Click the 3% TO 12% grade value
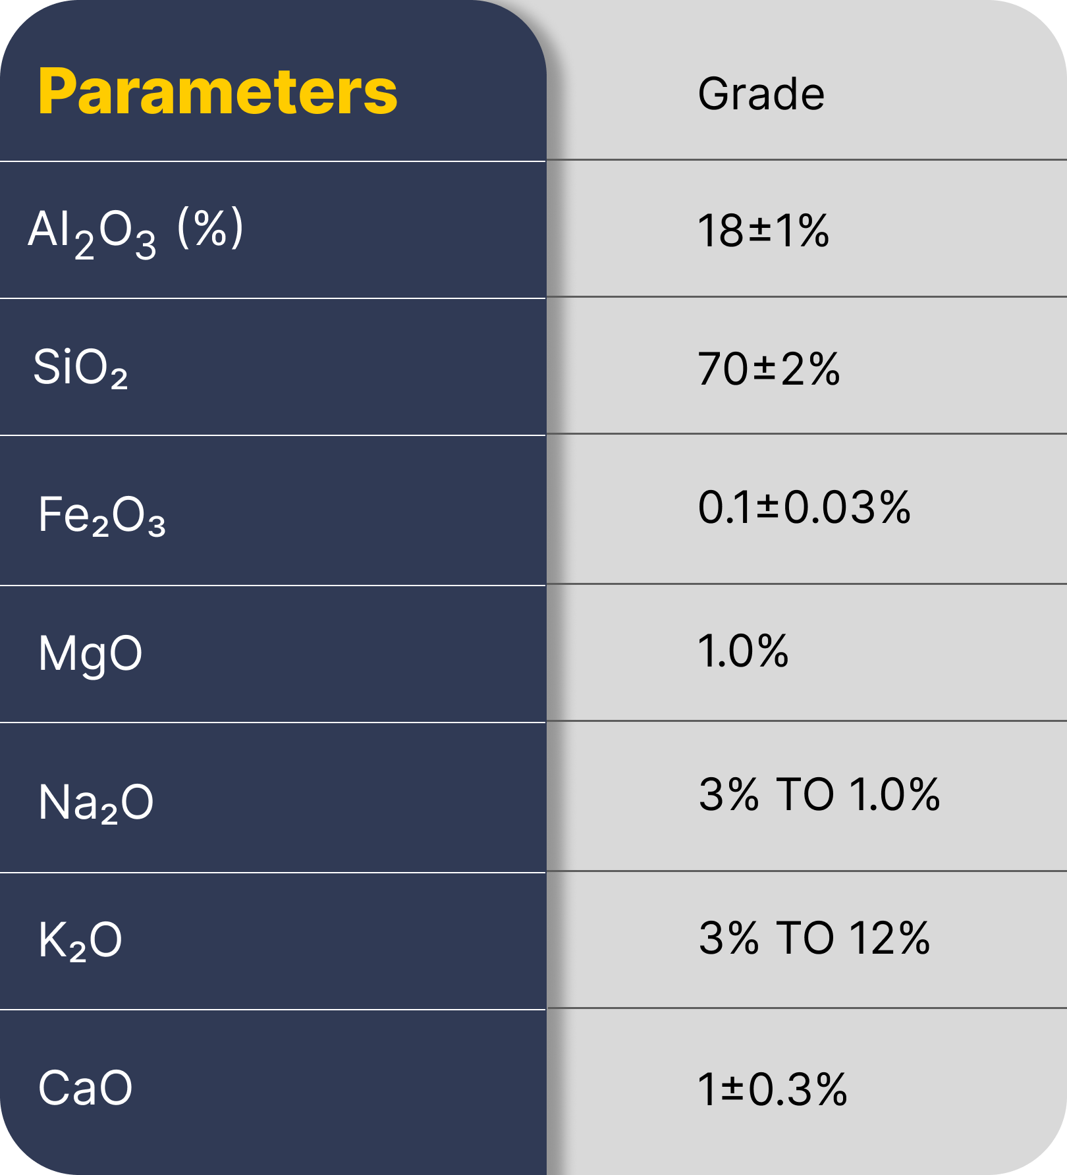The height and width of the screenshot is (1175, 1067). [813, 938]
